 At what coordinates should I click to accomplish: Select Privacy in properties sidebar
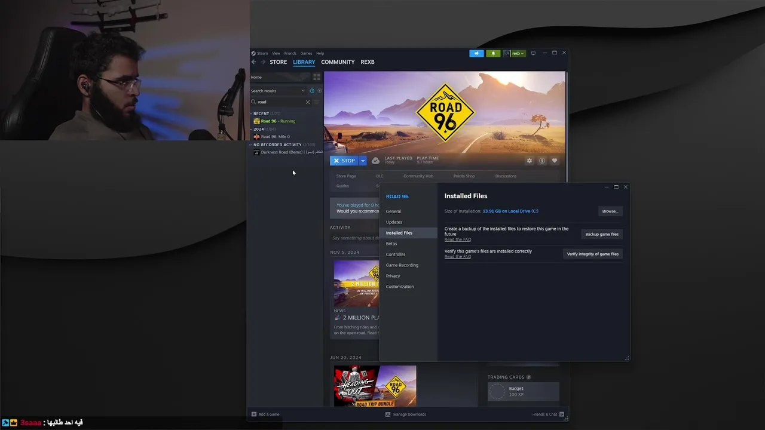click(x=408, y=276)
